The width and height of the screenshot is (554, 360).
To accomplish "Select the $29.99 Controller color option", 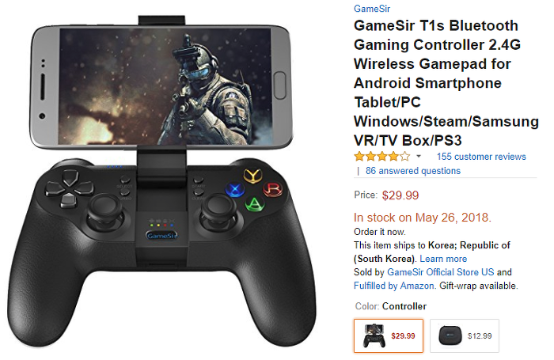I will (x=389, y=336).
